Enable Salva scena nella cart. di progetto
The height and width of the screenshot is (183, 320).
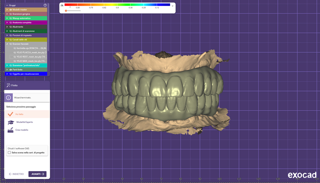[x=9, y=152]
